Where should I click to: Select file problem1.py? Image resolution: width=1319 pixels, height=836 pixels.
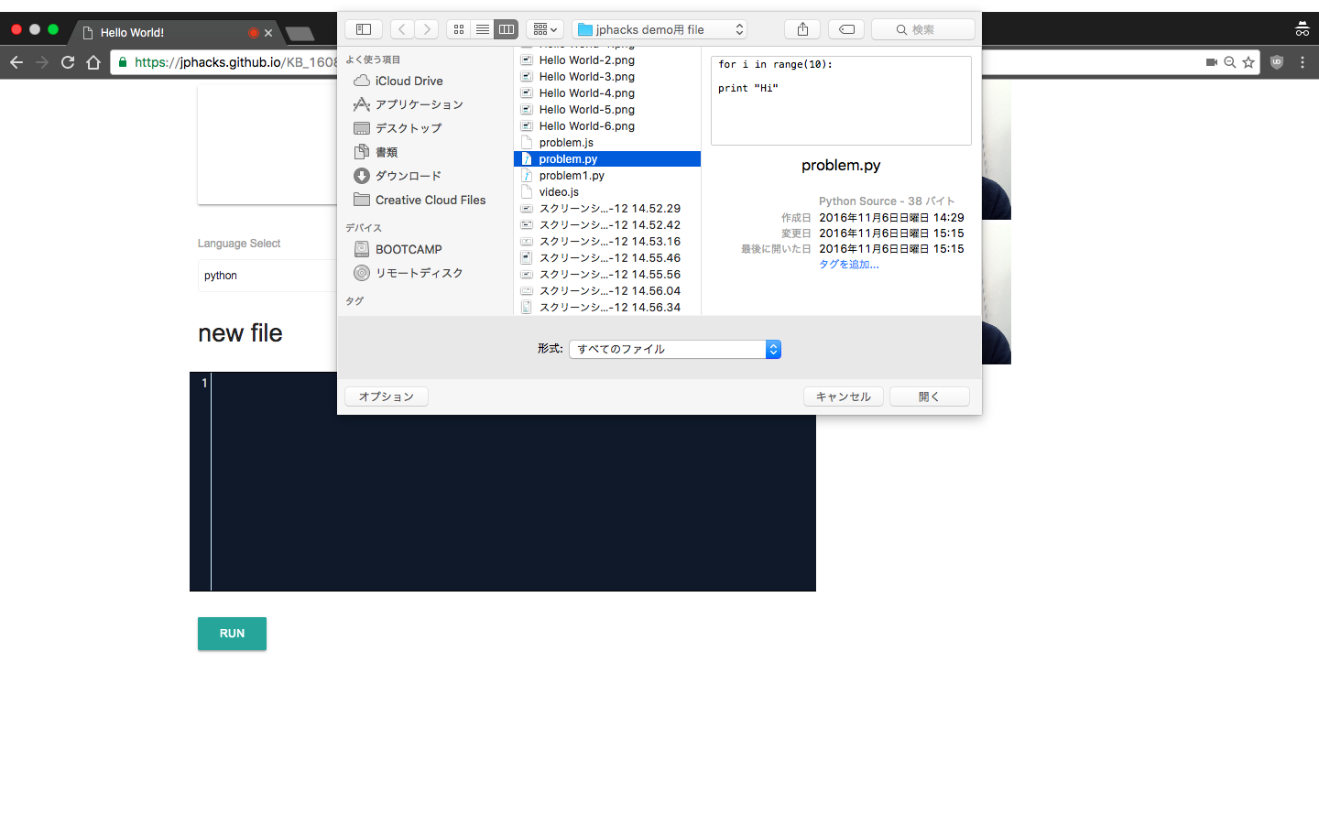(607, 176)
